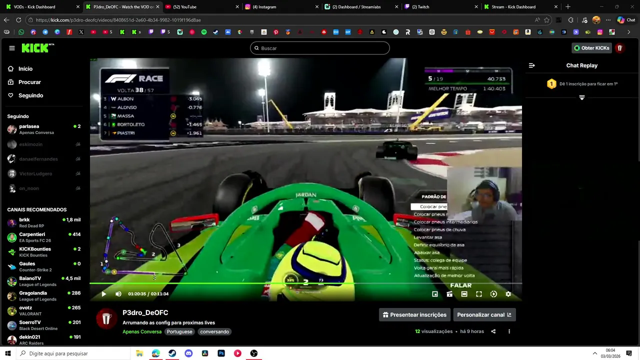Open Spotify bookmark in favorites bar
The height and width of the screenshot is (360, 640).
click(204, 32)
